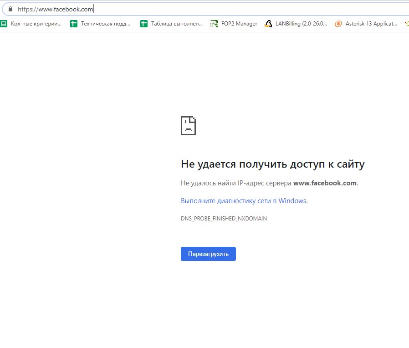Click the Выполните диагностику сети в Windows link

tap(244, 201)
